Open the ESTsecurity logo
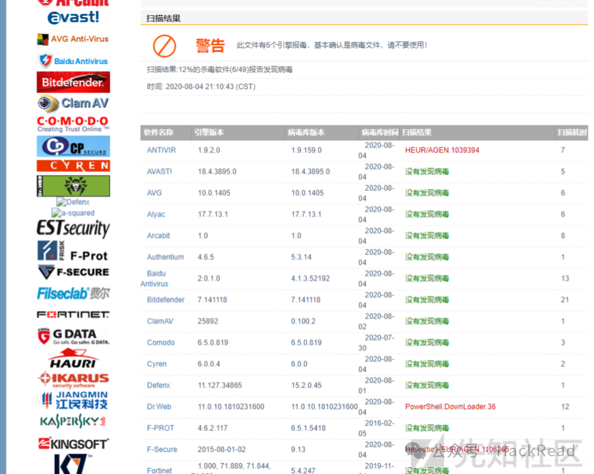Viewport: 594px width, 474px height. pyautogui.click(x=73, y=228)
